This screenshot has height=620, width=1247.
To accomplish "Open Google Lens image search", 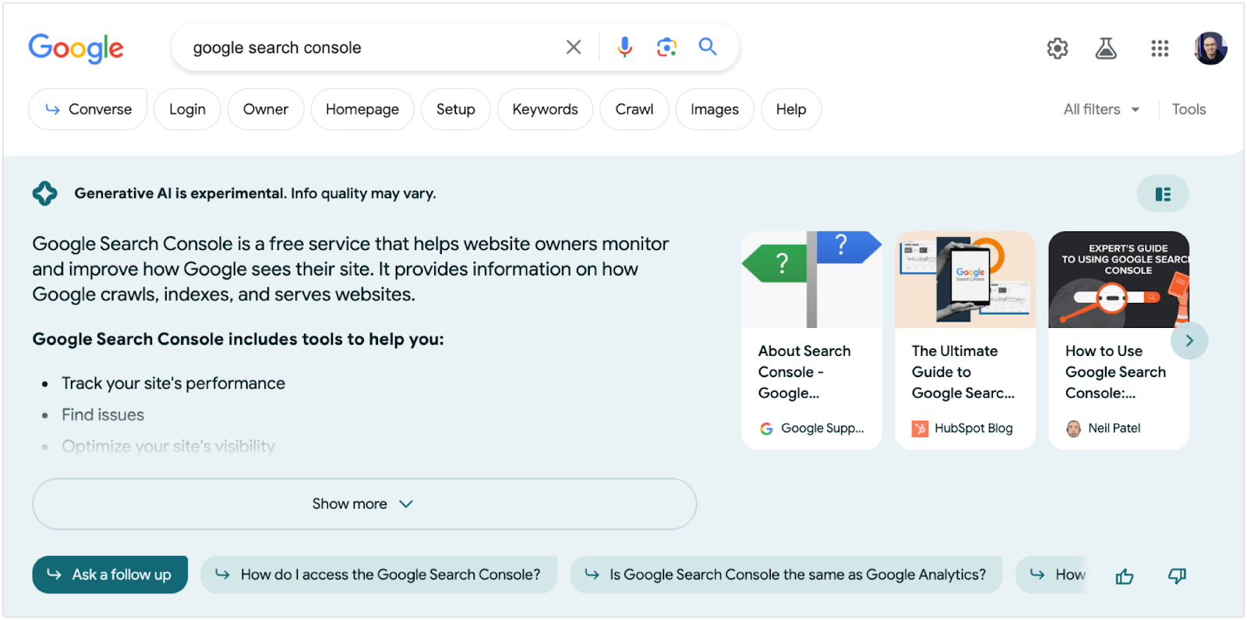I will (x=666, y=48).
